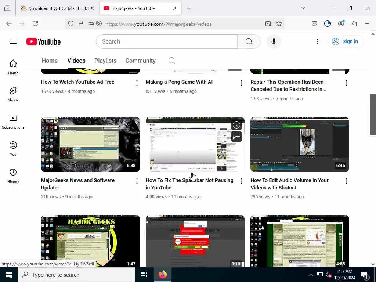Save page to Pocket
This screenshot has width=376, height=282.
click(314, 23)
